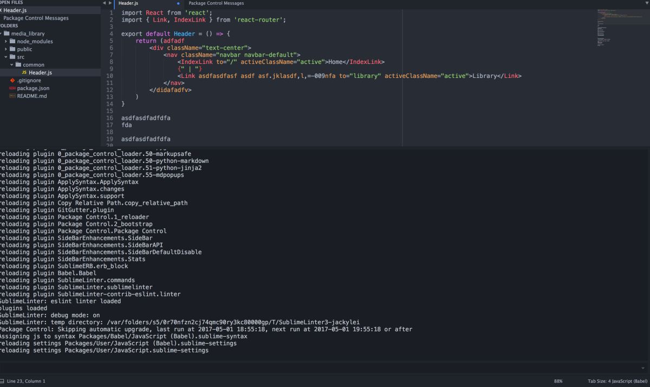Click Line 23, Column 1 status text

pyautogui.click(x=26, y=381)
